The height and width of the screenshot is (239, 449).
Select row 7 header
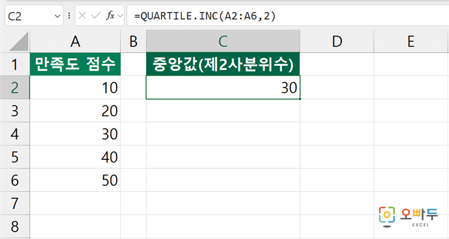coord(14,204)
